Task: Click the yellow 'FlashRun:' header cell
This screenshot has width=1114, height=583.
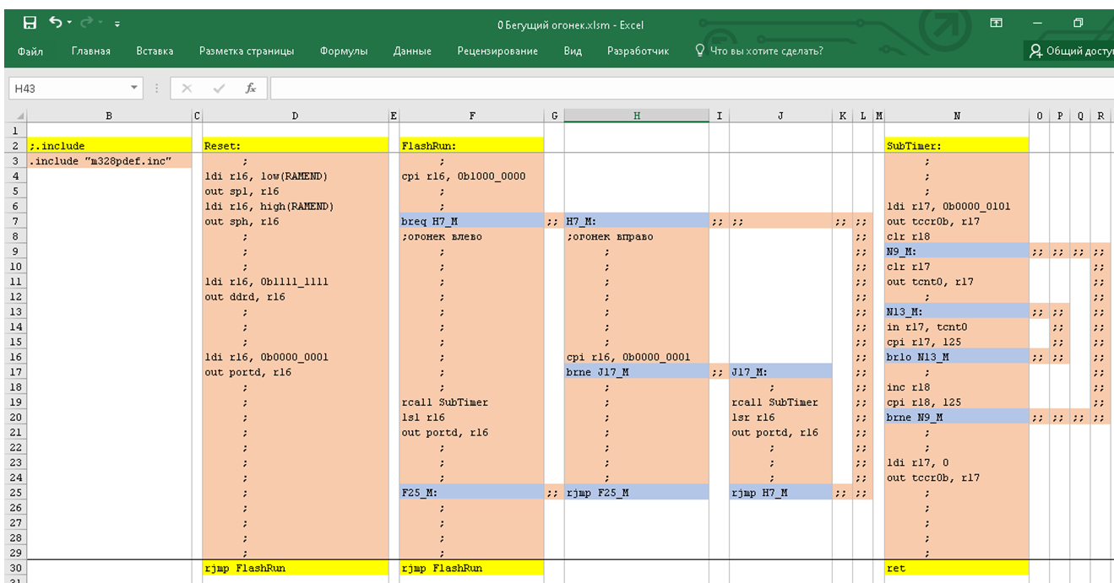Action: pyautogui.click(x=472, y=146)
